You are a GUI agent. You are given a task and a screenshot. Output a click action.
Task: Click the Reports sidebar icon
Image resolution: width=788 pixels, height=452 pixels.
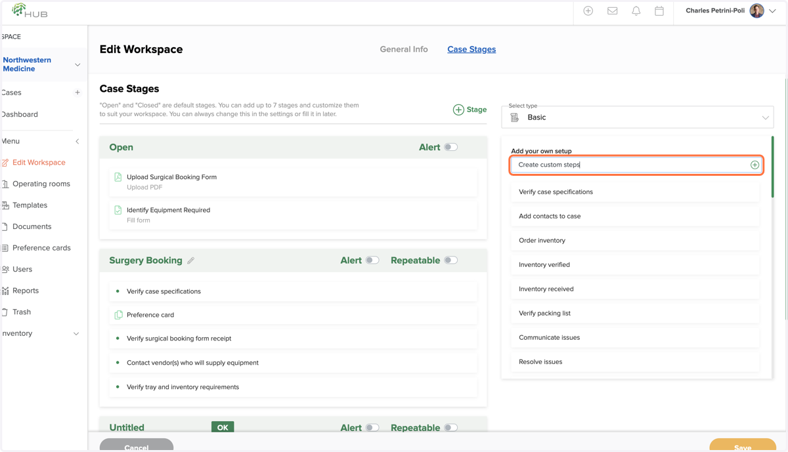tap(5, 291)
